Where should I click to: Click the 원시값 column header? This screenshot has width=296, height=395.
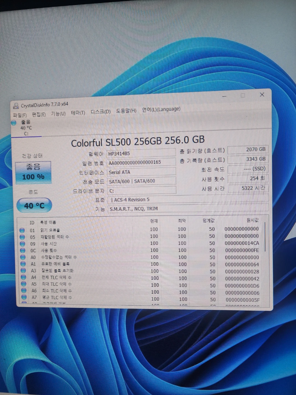(x=253, y=220)
